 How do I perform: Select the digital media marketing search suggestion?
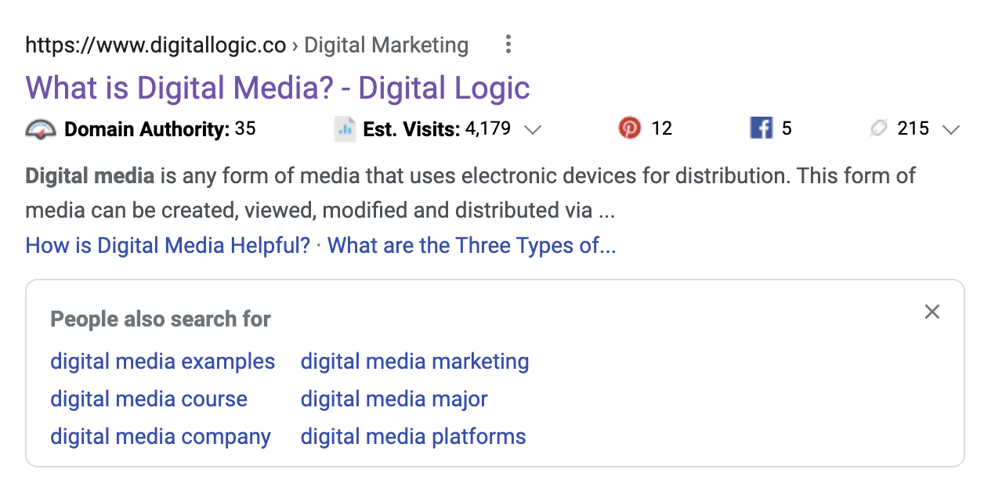pos(414,361)
